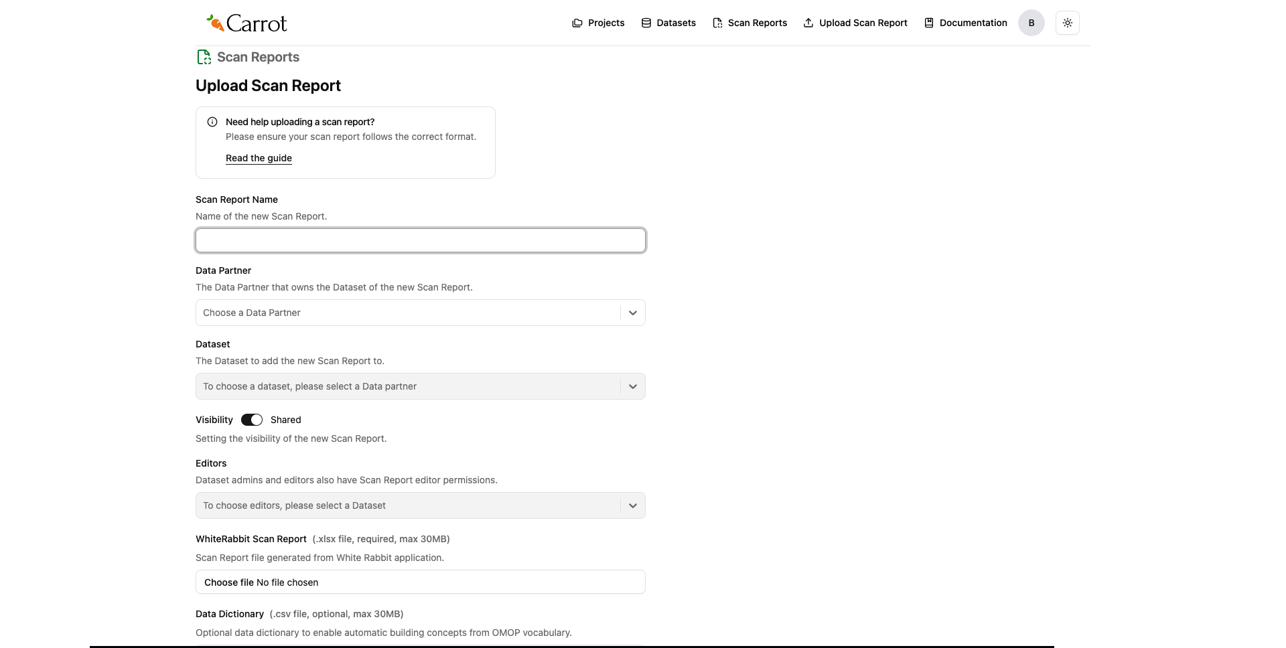Viewport: 1286px width, 648px height.
Task: Click the Carrot logo icon
Action: (214, 22)
